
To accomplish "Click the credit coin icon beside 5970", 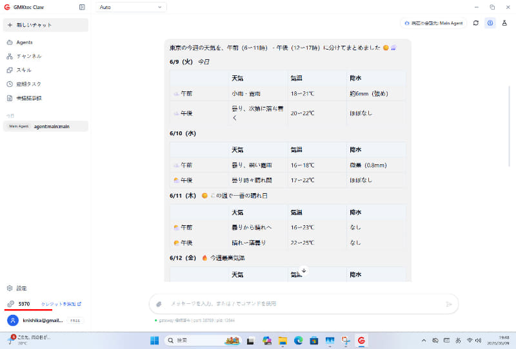I will coord(10,304).
